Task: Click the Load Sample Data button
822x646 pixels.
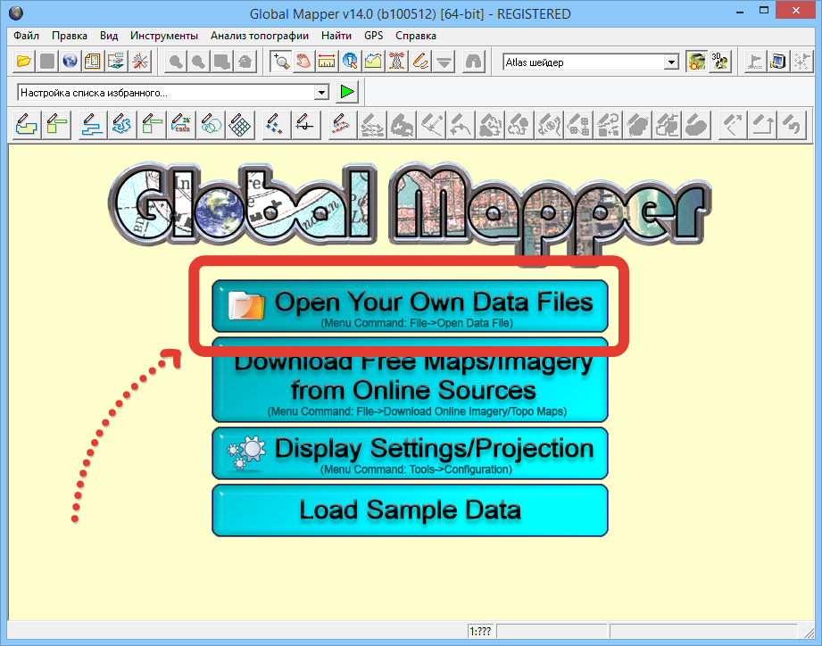Action: pyautogui.click(x=410, y=510)
